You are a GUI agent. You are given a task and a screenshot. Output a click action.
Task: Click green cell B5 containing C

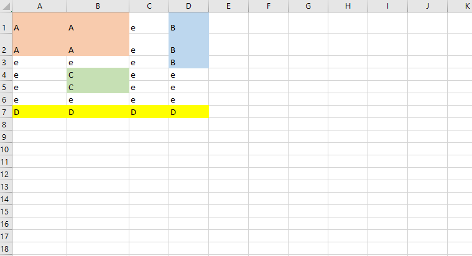pos(98,86)
